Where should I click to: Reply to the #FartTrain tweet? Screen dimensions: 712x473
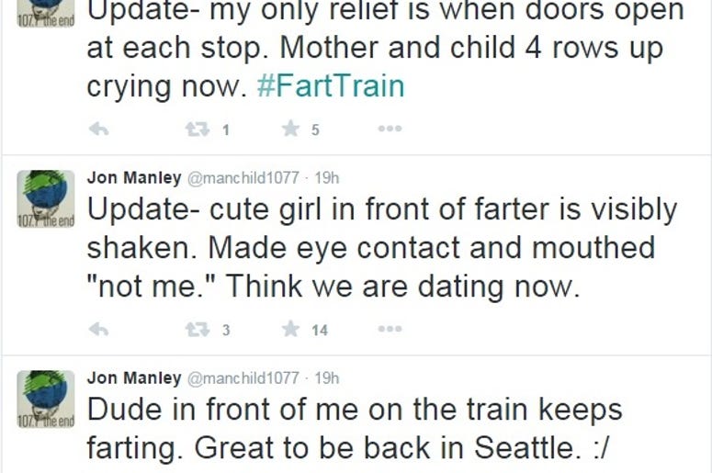[98, 130]
